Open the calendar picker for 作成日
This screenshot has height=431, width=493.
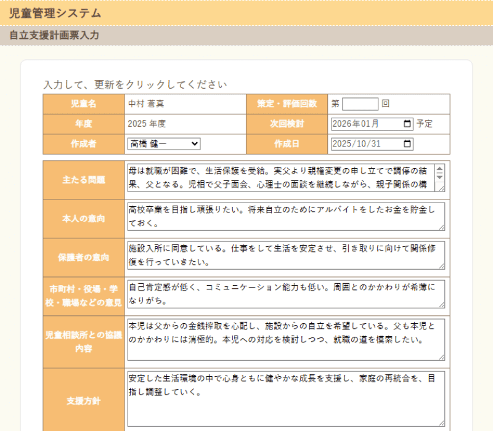click(407, 144)
